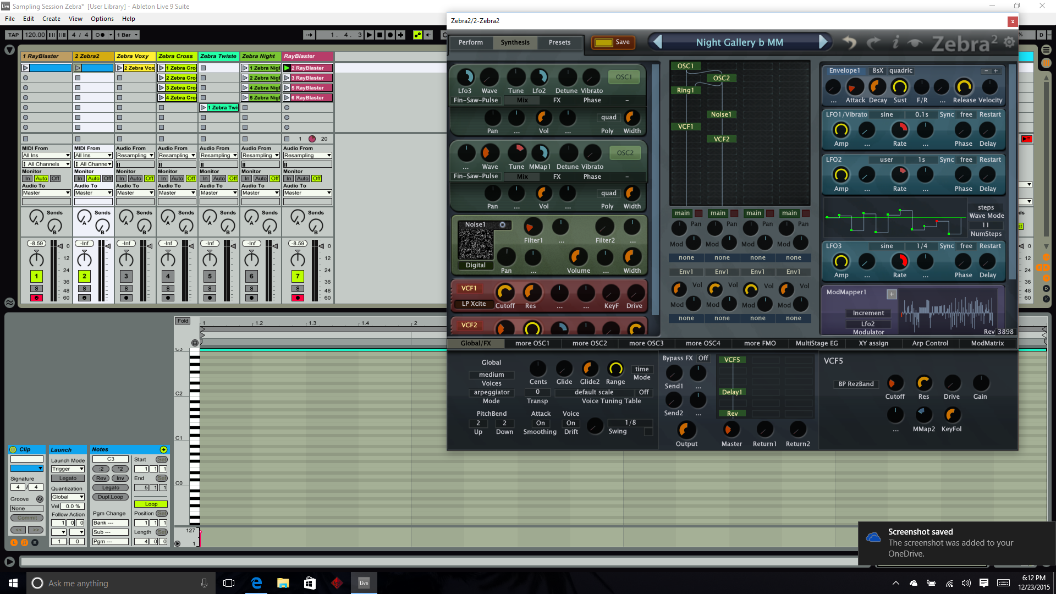
Task: Toggle track 7 activator button
Action: click(298, 276)
